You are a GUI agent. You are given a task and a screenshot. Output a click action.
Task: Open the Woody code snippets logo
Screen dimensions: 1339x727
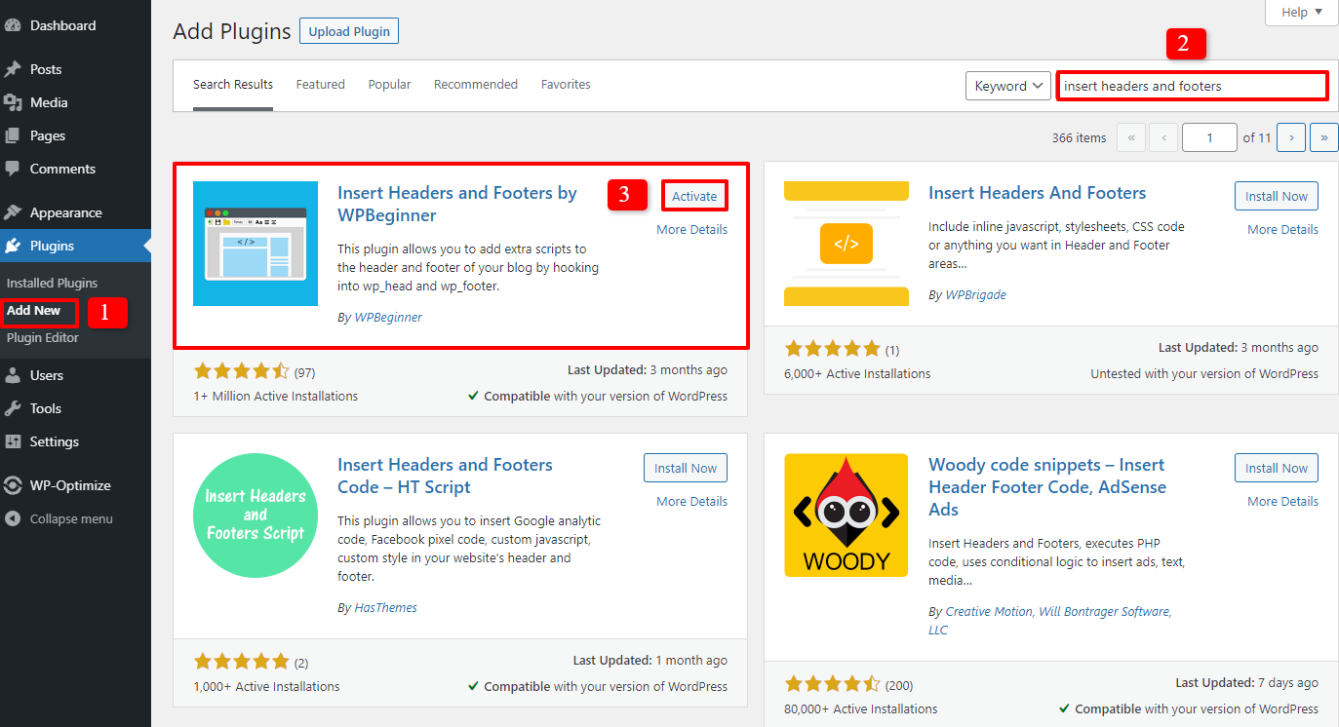pyautogui.click(x=847, y=516)
